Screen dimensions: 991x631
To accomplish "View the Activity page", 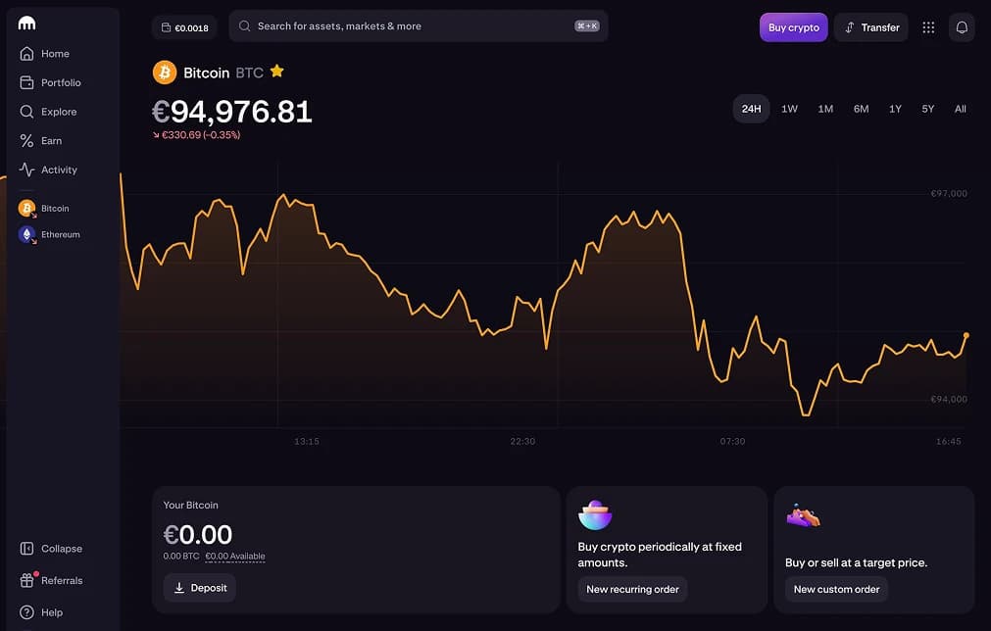I will (x=48, y=170).
